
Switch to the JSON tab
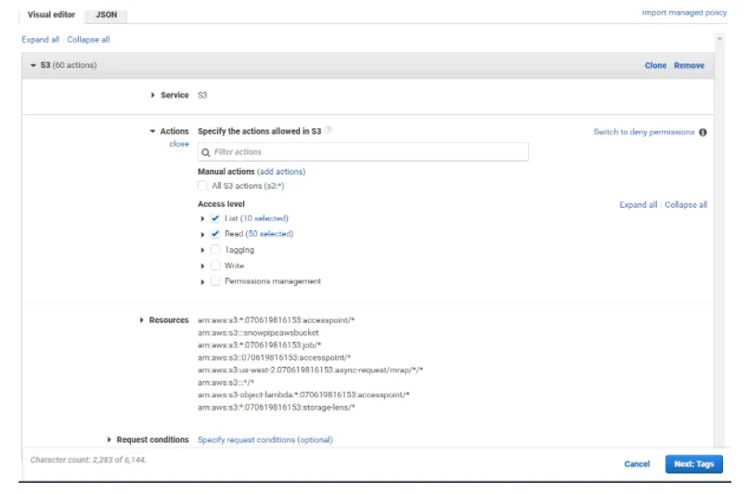106,15
